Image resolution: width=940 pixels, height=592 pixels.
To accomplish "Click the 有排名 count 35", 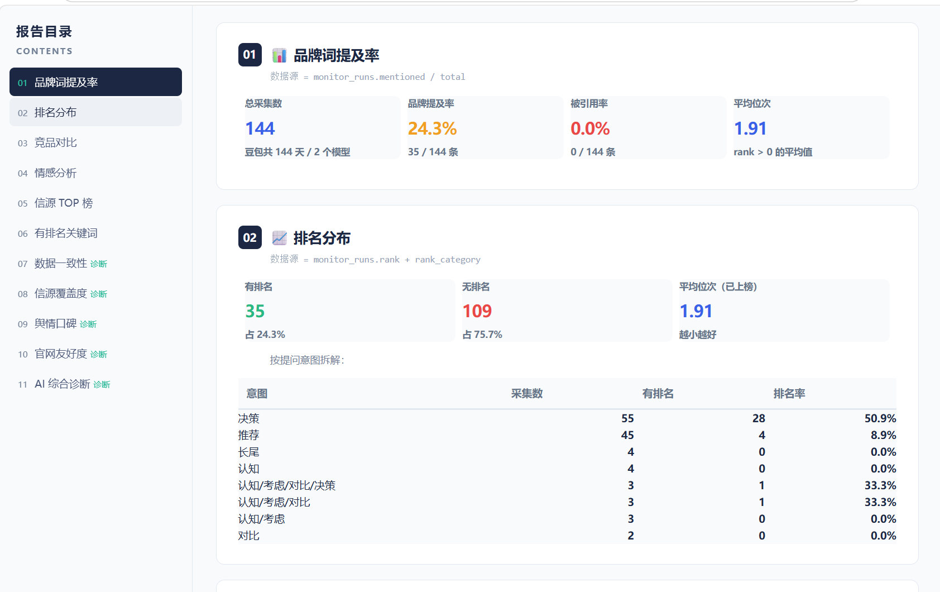I will [x=255, y=311].
